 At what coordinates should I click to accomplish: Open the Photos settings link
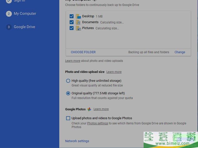(x=98, y=123)
